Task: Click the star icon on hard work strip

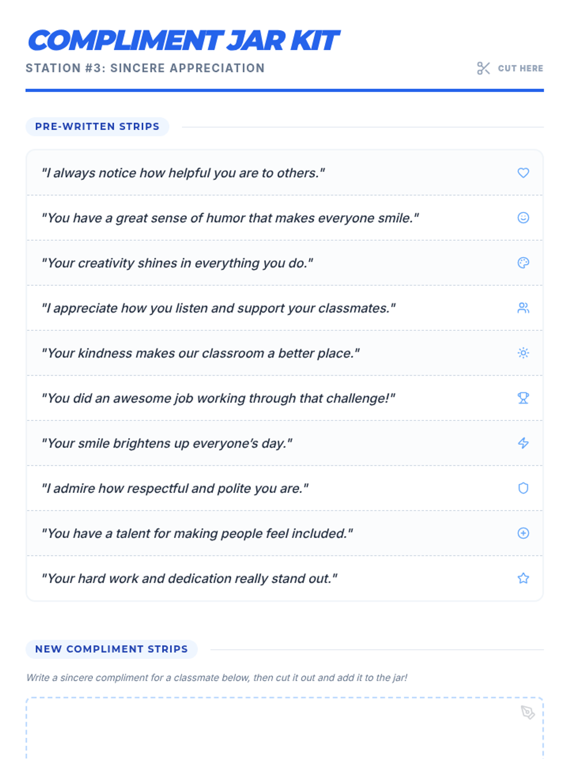Action: coord(523,578)
